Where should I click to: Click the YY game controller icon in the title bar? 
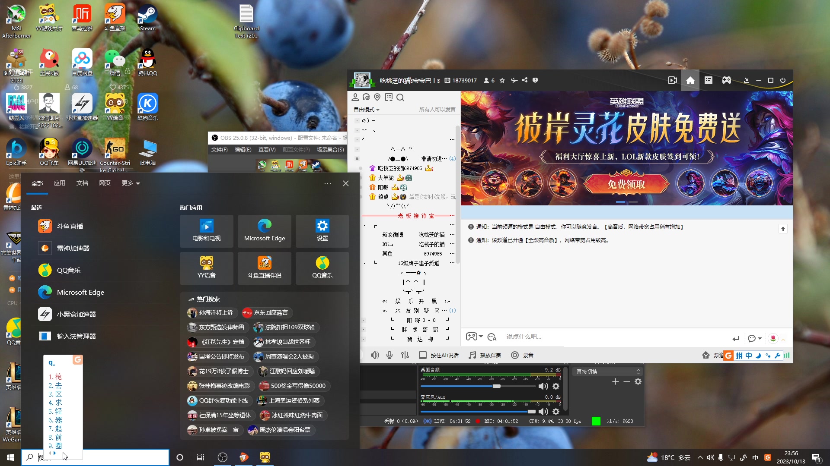(726, 80)
